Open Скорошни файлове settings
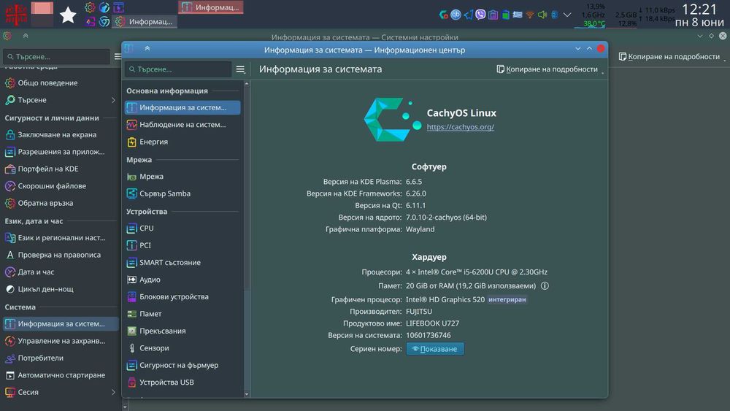The image size is (730, 411). [x=61, y=186]
